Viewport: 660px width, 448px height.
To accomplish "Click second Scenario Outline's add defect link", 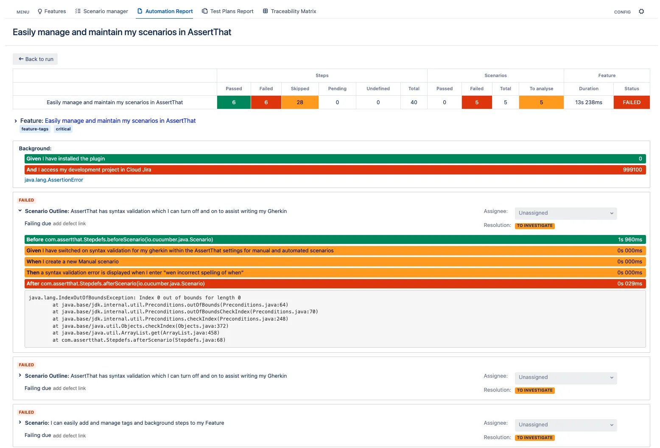I will [x=69, y=388].
